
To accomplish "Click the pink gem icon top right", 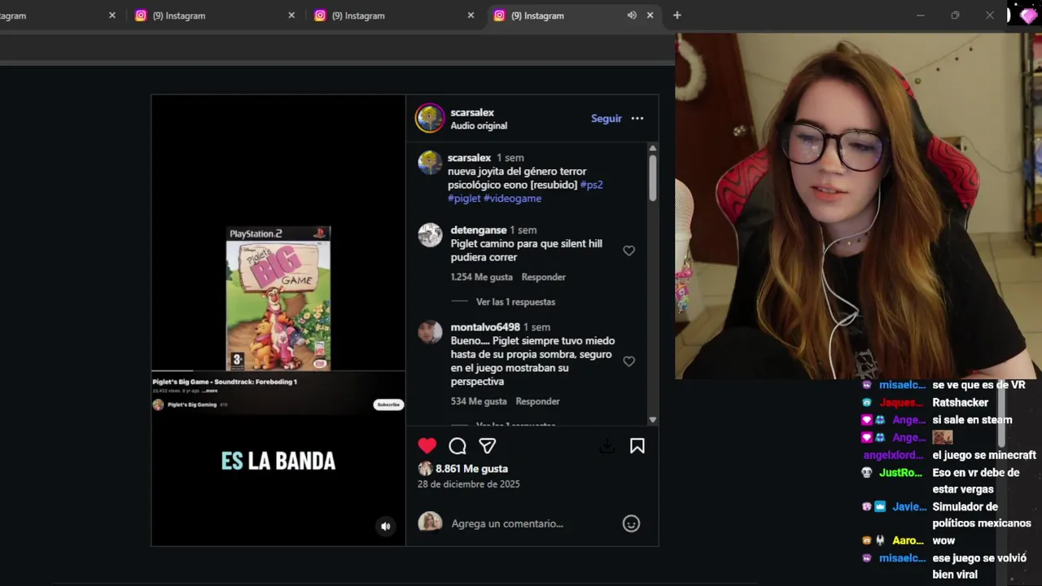I will pyautogui.click(x=1028, y=15).
